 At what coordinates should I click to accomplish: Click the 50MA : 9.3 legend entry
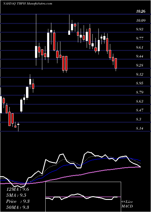[x=18, y=207]
